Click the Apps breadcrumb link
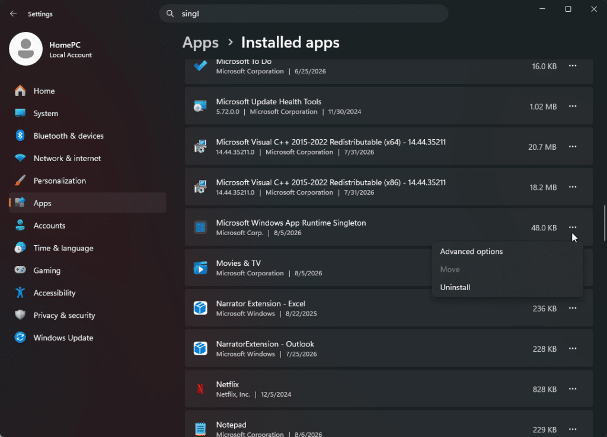This screenshot has width=607, height=437. point(200,43)
